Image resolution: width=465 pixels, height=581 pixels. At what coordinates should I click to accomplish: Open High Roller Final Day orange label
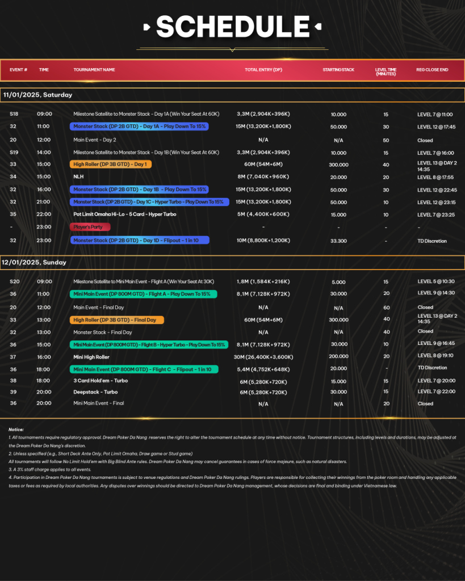click(117, 320)
